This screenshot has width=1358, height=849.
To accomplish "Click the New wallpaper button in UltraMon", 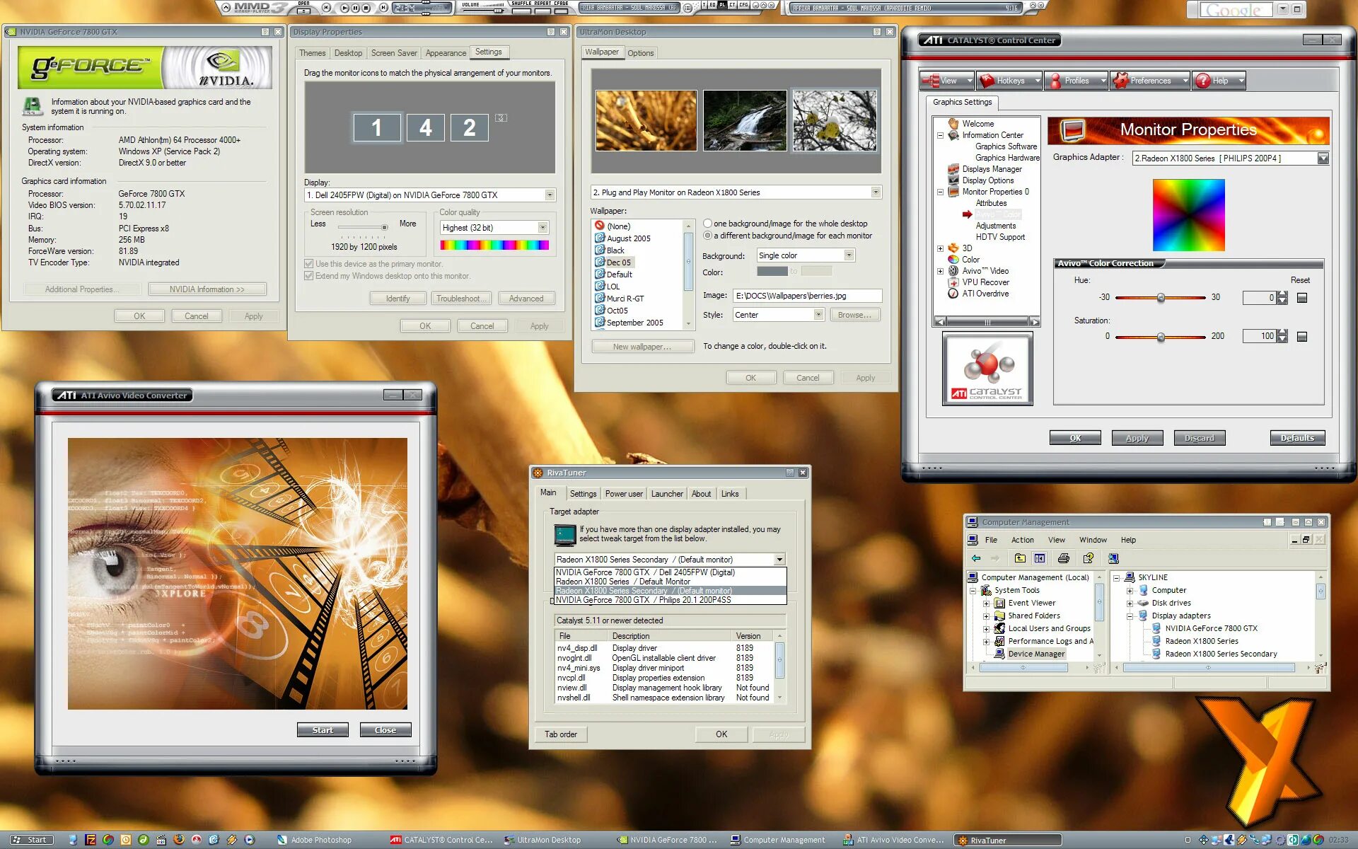I will [x=642, y=347].
